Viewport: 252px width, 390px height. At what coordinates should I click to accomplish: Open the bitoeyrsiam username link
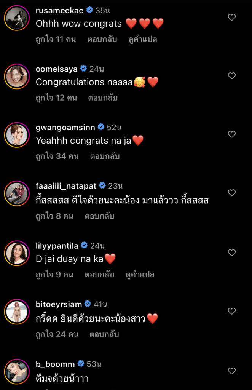59,304
